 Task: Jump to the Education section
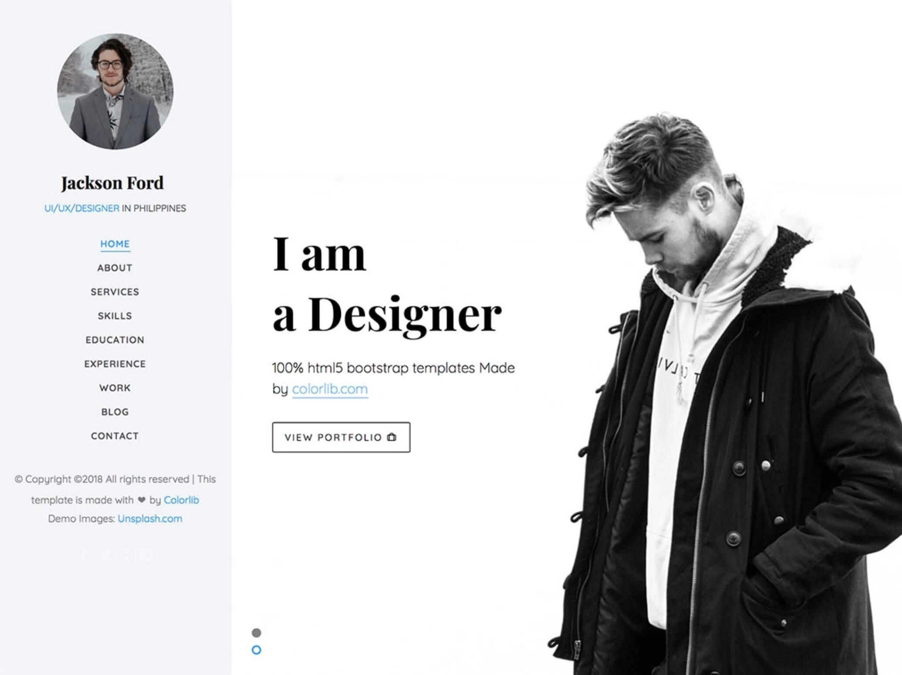point(115,340)
